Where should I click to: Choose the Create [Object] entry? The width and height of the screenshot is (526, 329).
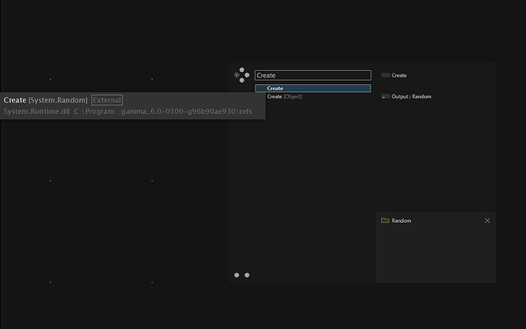[285, 97]
